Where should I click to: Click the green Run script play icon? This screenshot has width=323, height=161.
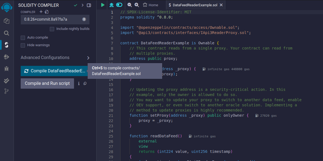click(103, 5)
